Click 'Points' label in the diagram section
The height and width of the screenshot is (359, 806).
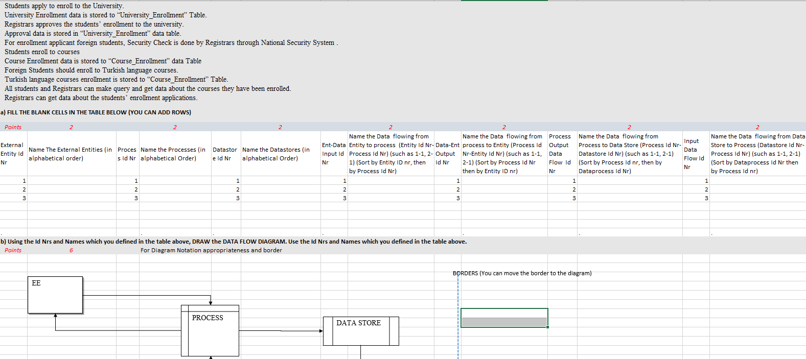pos(13,250)
